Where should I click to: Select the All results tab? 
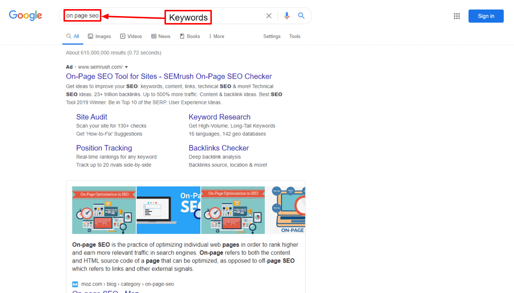73,36
